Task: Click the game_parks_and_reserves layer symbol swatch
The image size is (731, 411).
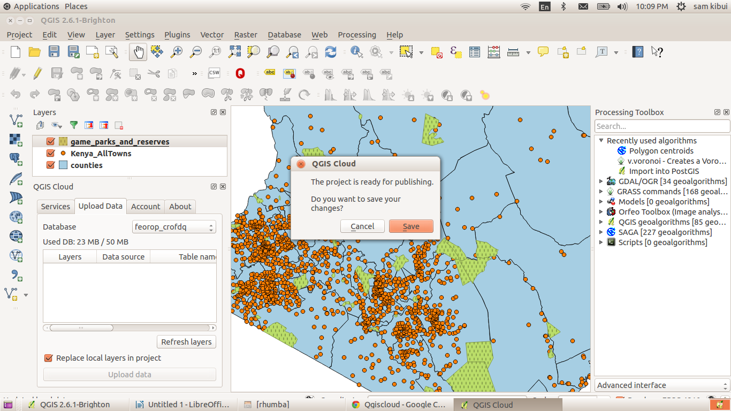Action: [63, 142]
